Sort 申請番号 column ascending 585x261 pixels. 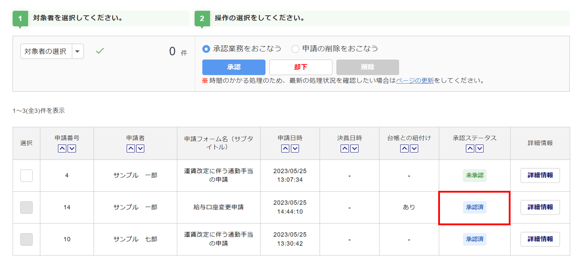click(62, 149)
